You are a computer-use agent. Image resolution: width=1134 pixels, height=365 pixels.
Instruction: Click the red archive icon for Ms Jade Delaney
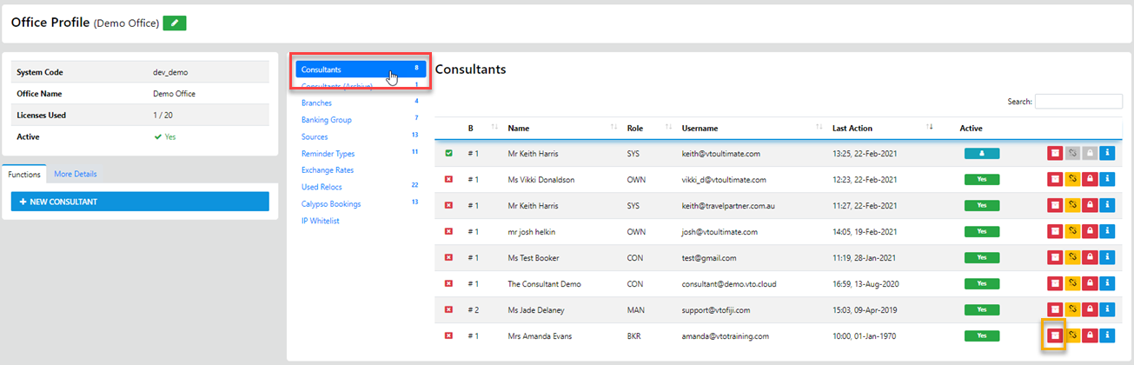pos(1054,309)
